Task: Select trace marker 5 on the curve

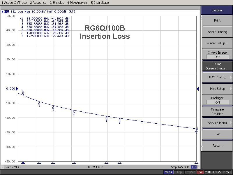Action: click(107, 119)
